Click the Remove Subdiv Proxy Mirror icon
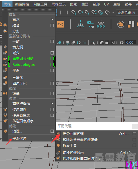The image size is (138, 169). click(58, 139)
